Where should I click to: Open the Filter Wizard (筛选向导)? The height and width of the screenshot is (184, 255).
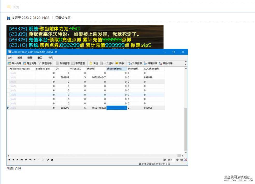(x=45, y=63)
